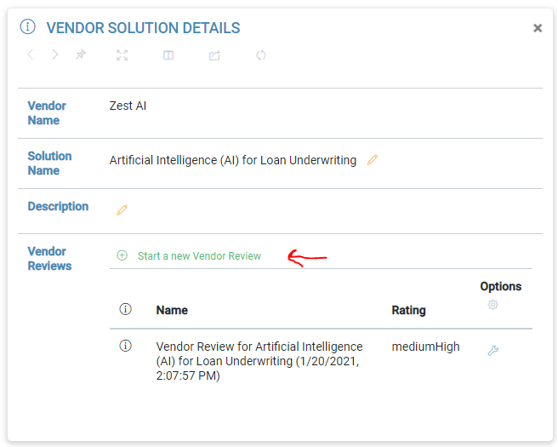Viewport: 558px width, 447px height.
Task: Click the info icon beside Vendor Solution Details title
Action: click(28, 27)
